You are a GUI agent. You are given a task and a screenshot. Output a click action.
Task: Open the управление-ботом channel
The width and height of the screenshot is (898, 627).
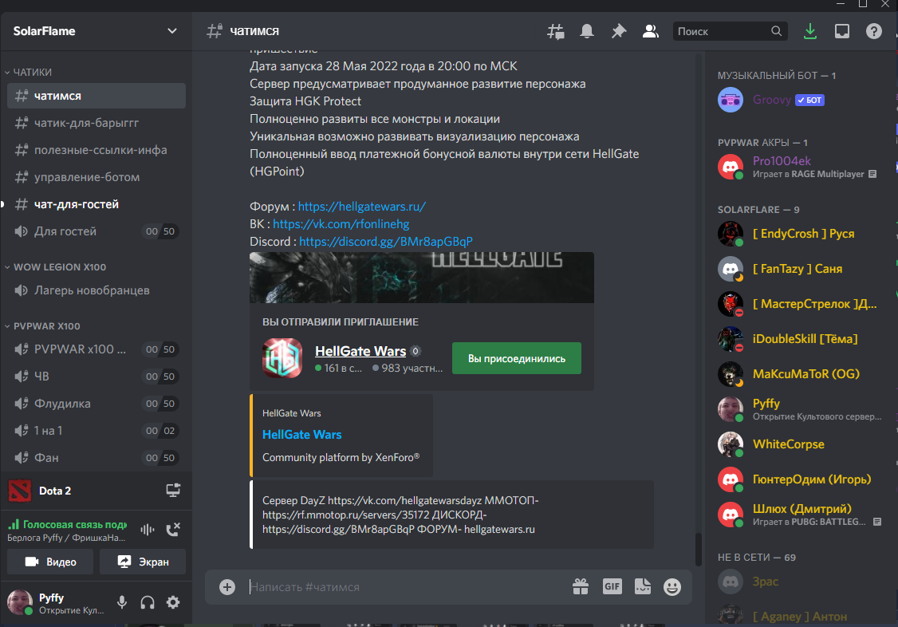pyautogui.click(x=96, y=177)
